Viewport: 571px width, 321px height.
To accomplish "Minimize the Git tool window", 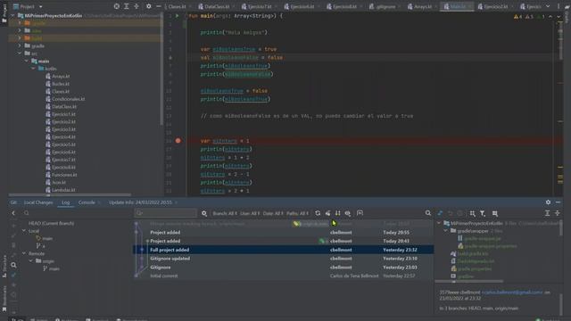I will 559,202.
